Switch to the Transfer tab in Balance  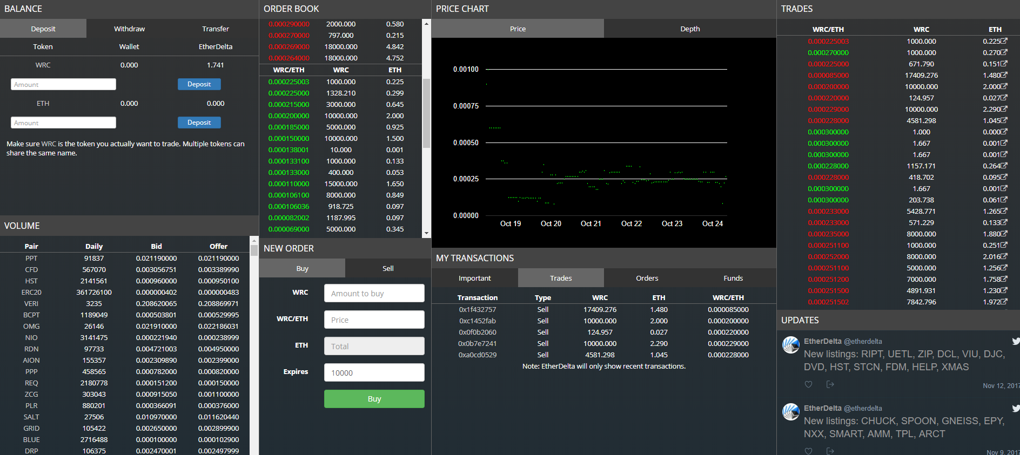[x=216, y=29]
